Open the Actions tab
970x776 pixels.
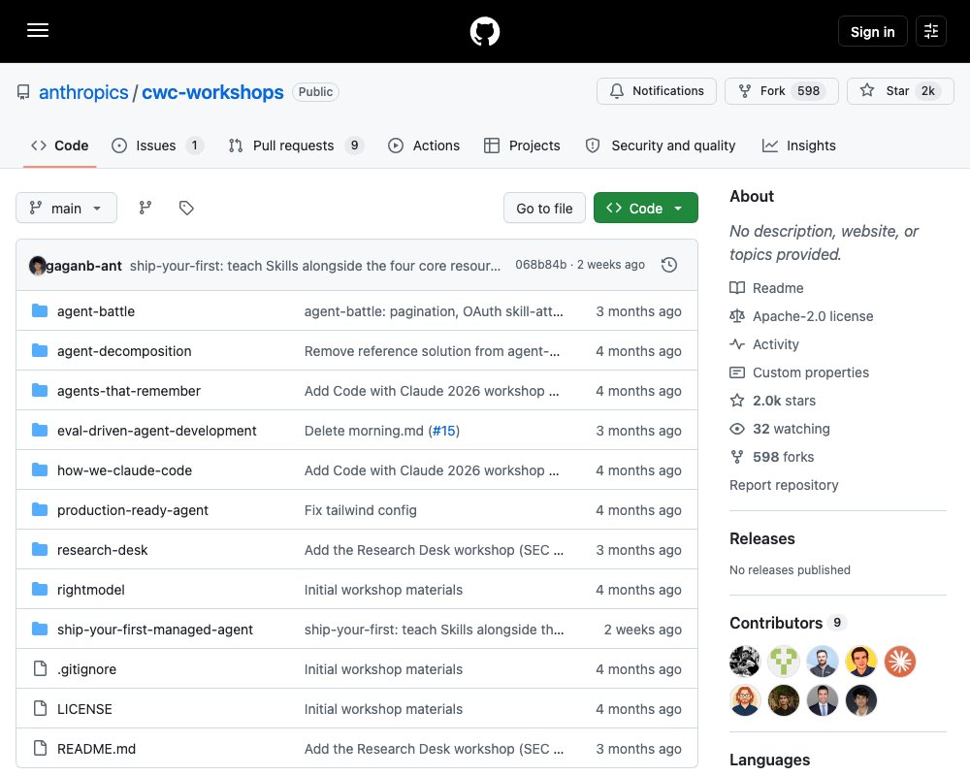coord(424,145)
